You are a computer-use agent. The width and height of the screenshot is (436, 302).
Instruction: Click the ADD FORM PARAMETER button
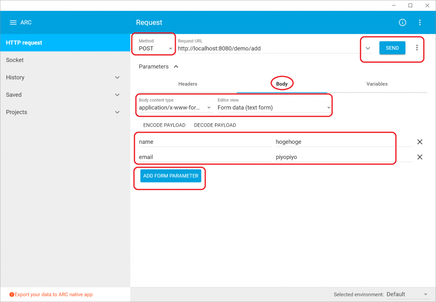click(171, 176)
